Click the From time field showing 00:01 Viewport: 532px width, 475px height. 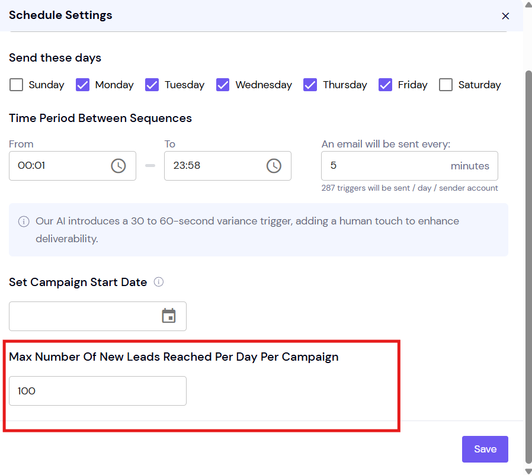coord(73,166)
